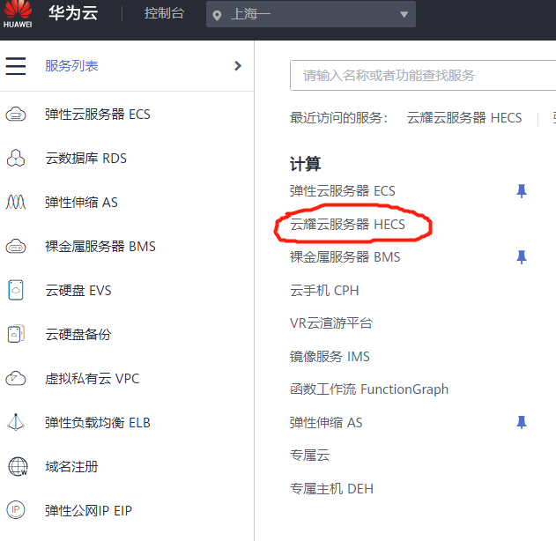
Task: Open 裸金属服务器 BMS in the sidebar
Action: [100, 246]
